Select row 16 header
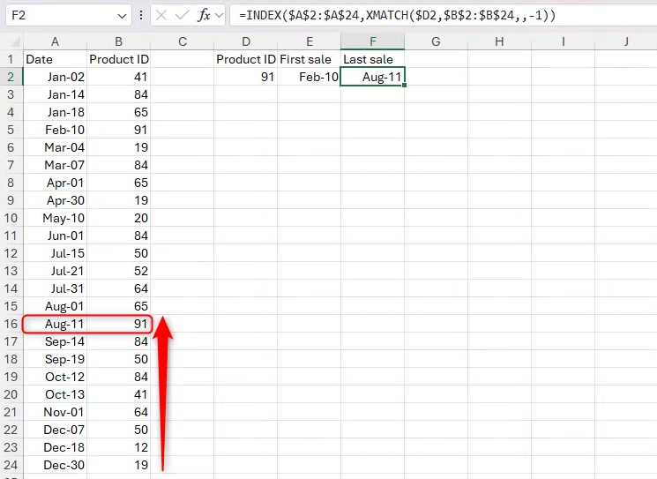 pyautogui.click(x=11, y=324)
